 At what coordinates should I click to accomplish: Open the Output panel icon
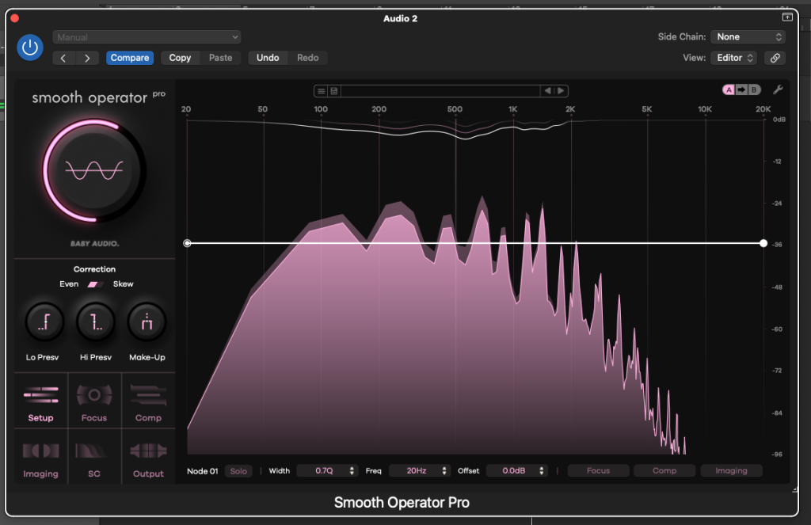[147, 458]
